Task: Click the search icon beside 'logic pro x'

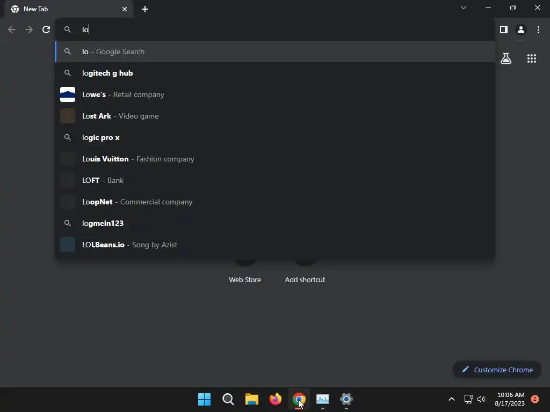Action: [x=68, y=137]
